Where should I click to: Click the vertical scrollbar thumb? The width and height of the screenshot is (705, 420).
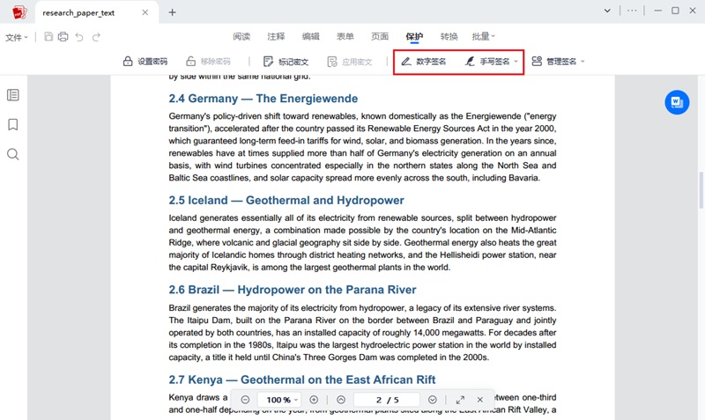[x=701, y=190]
